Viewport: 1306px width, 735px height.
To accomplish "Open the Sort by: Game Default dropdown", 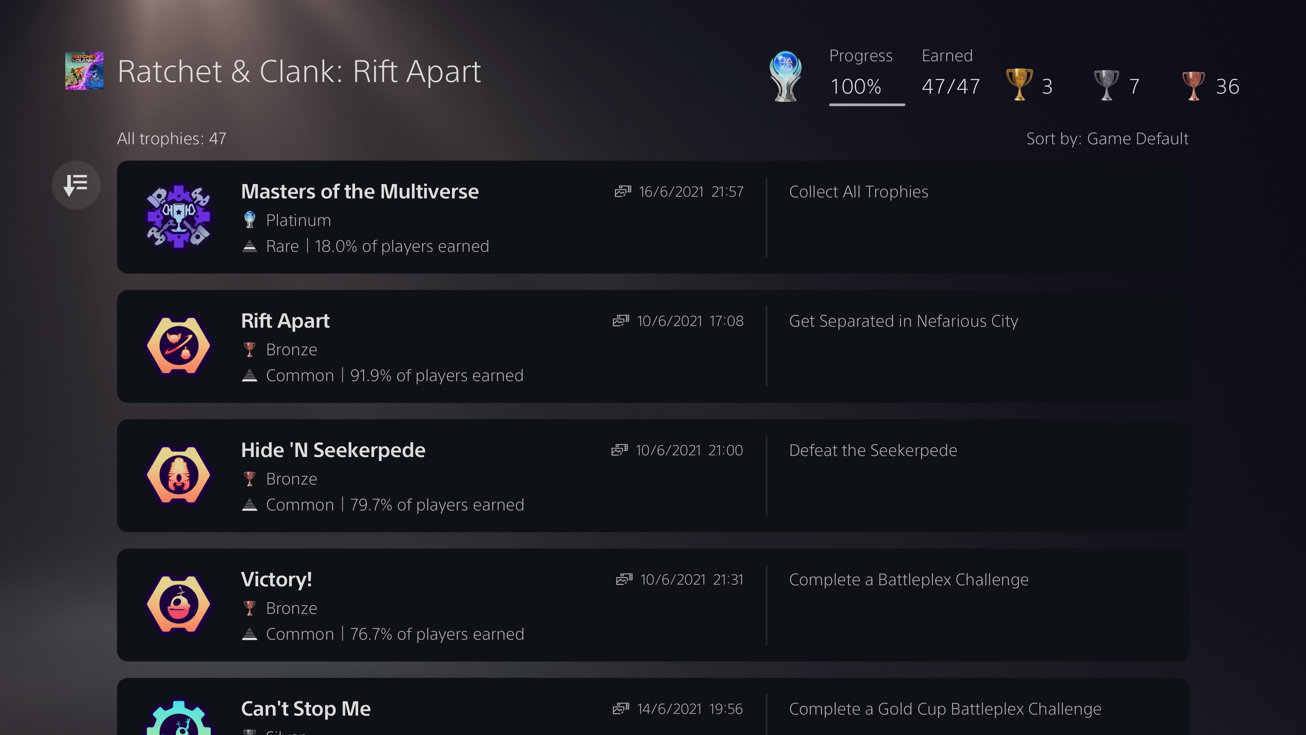I will tap(1107, 138).
